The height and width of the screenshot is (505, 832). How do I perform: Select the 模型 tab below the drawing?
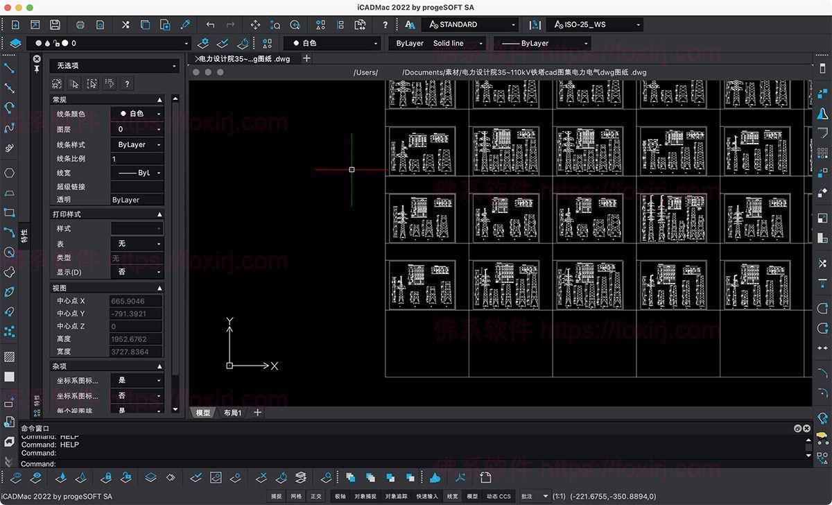[203, 413]
